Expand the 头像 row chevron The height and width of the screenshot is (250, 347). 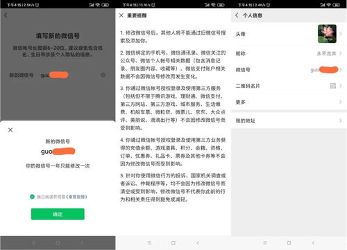point(341,34)
